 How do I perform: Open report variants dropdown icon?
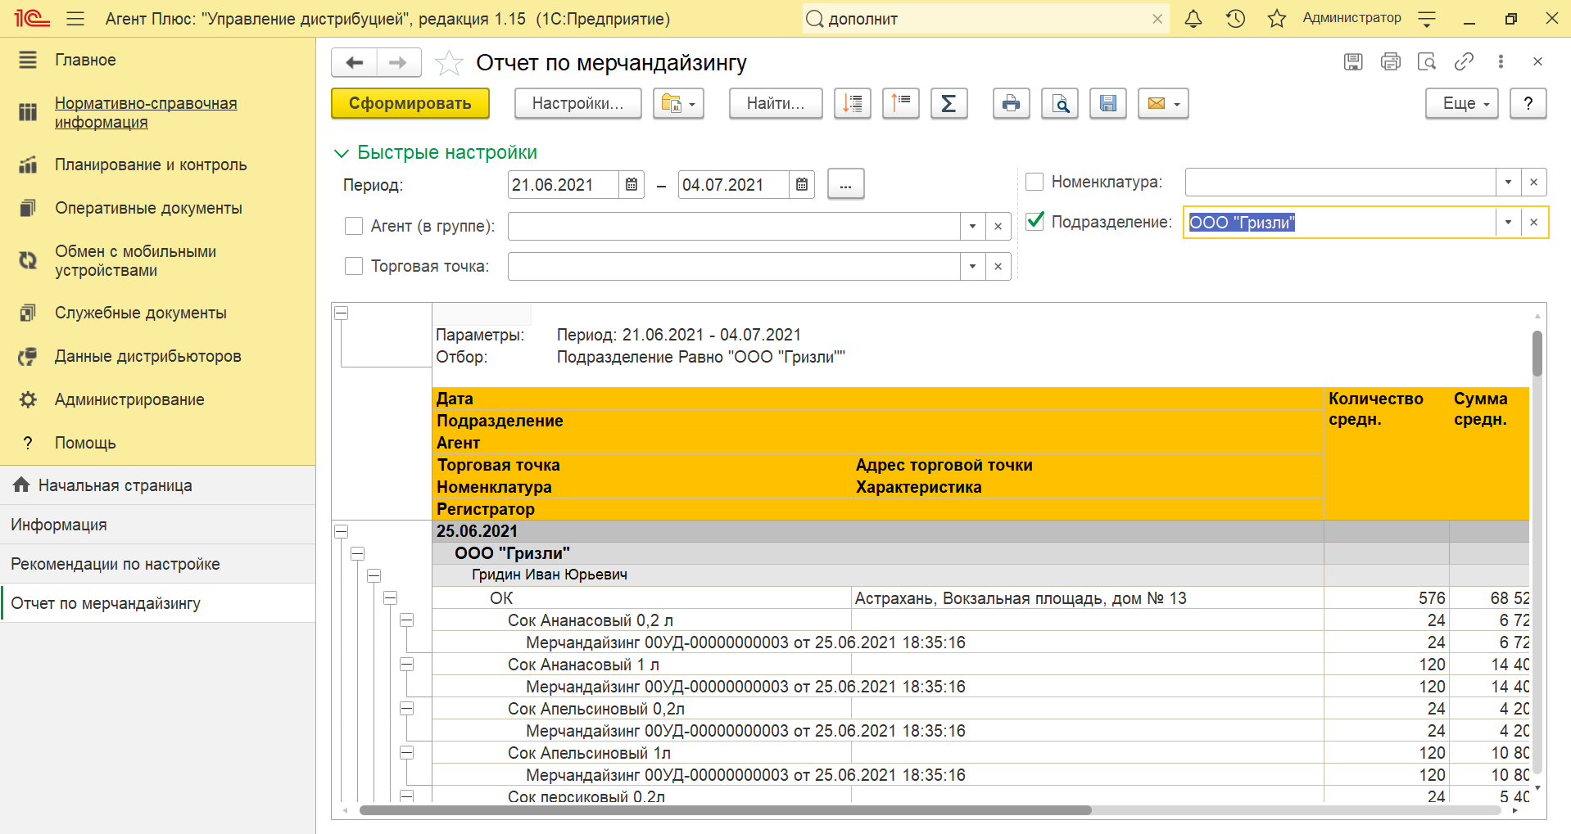pos(678,104)
